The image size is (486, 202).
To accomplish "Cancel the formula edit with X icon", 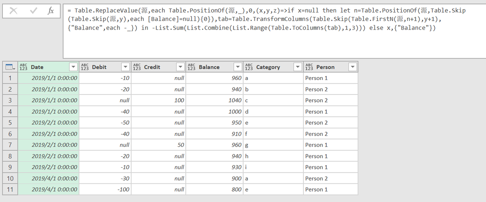I will click(x=13, y=11).
